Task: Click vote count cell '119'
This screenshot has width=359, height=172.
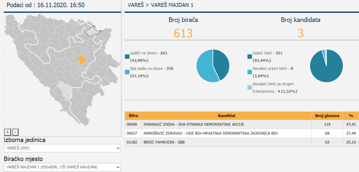Action: [x=327, y=124]
